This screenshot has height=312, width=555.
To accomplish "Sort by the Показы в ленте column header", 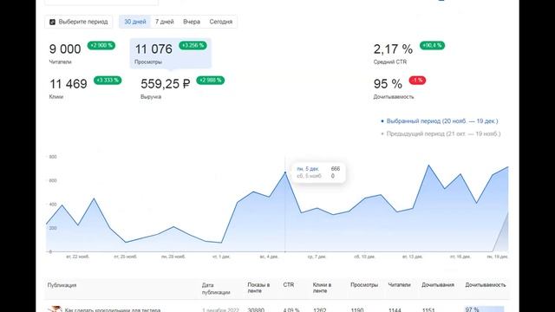I will pyautogui.click(x=258, y=288).
